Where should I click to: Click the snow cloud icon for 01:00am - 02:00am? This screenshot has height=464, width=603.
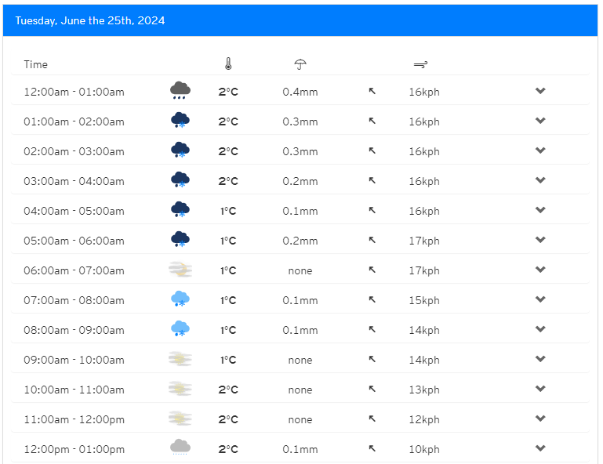(x=180, y=121)
